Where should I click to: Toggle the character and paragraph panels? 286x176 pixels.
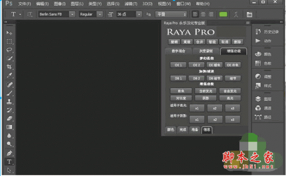249,14
